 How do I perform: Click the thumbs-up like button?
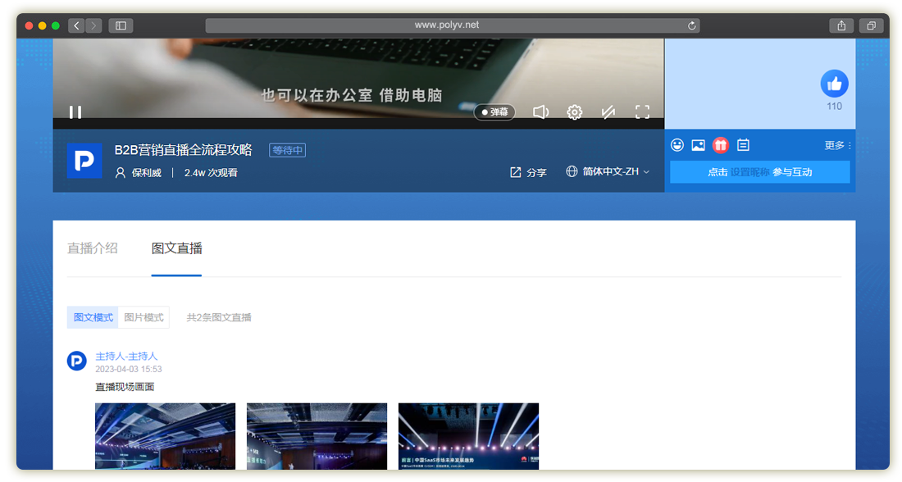click(834, 84)
